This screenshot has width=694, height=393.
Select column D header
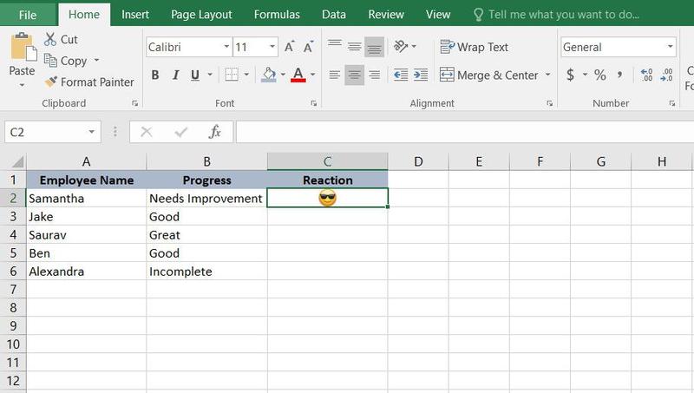[418, 161]
